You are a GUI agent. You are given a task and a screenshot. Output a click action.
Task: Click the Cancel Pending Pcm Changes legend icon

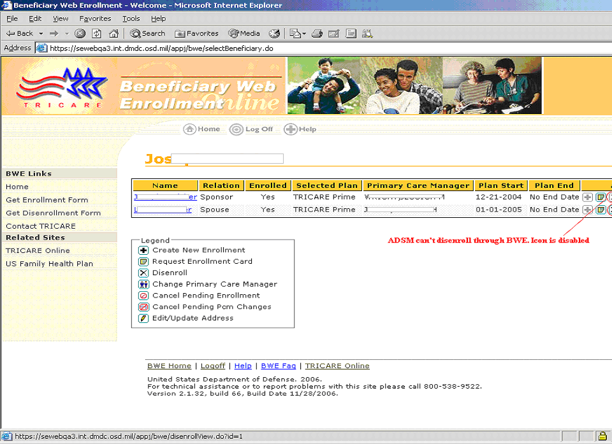pos(143,307)
